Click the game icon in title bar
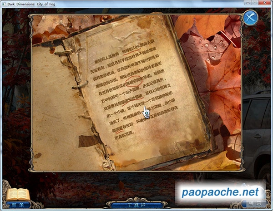The width and height of the screenshot is (273, 211). pos(4,4)
